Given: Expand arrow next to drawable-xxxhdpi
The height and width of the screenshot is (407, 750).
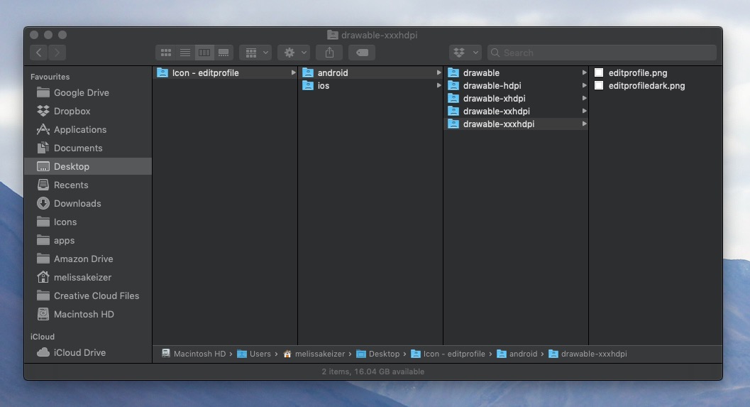Looking at the screenshot, I should (584, 124).
